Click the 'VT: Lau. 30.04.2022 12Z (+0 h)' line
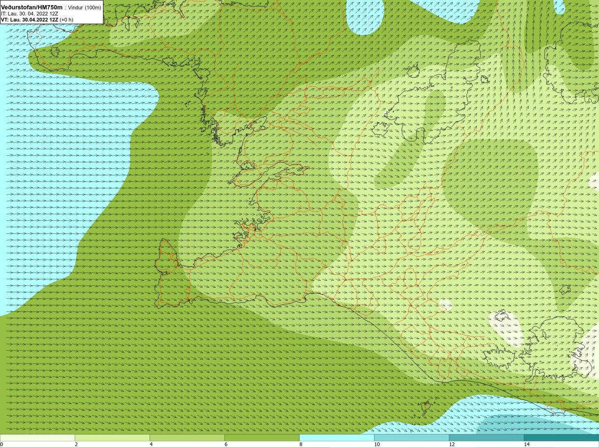599x448 pixels. point(37,20)
